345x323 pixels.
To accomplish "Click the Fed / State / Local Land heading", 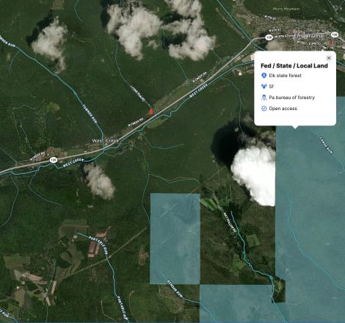I will coord(294,65).
